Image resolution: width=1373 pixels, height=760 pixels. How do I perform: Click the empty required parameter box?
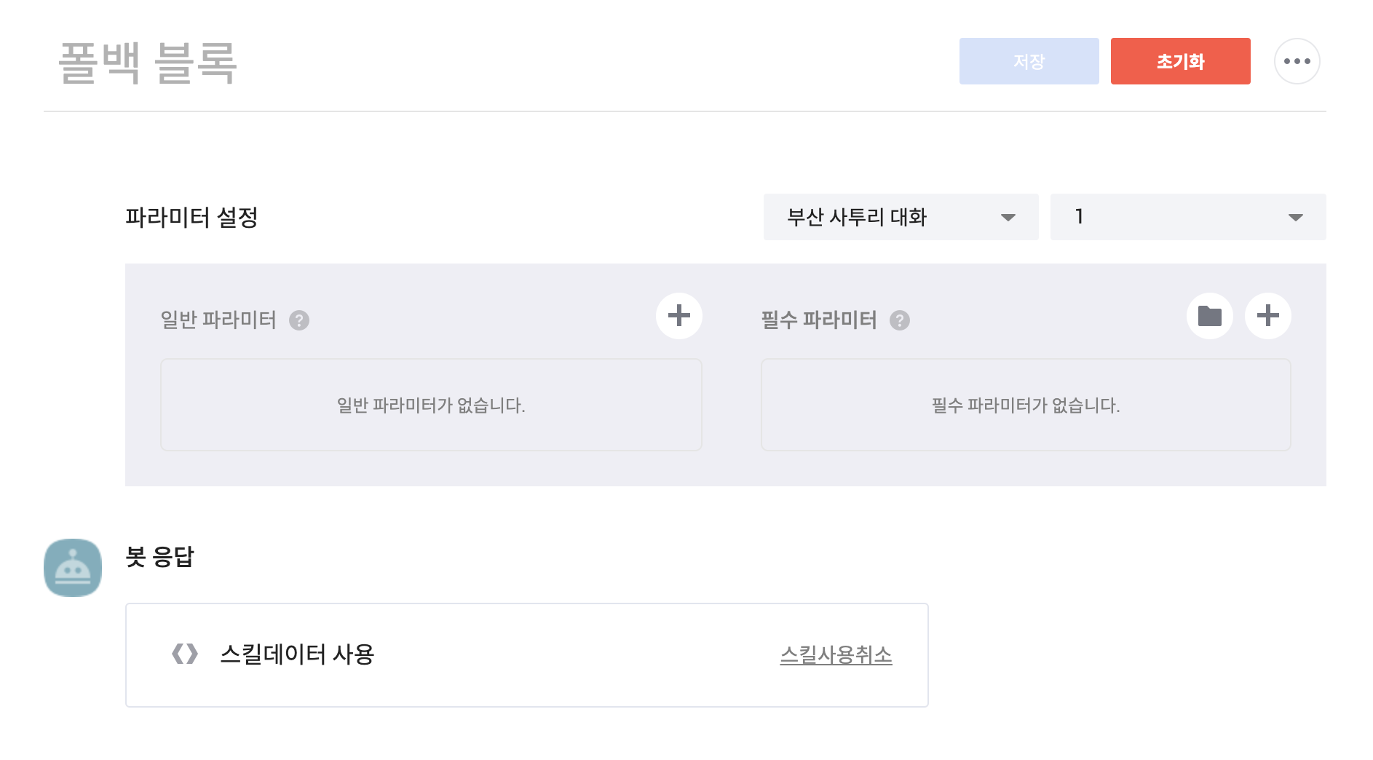1025,405
